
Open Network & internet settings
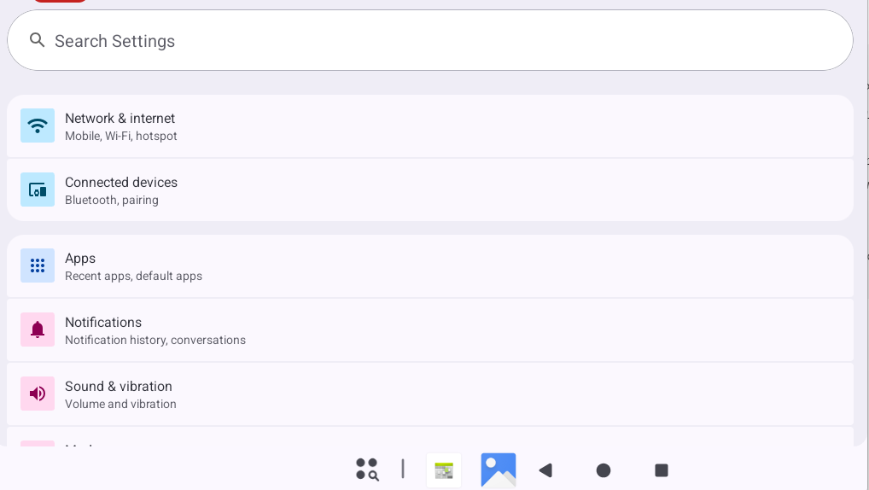(x=430, y=126)
